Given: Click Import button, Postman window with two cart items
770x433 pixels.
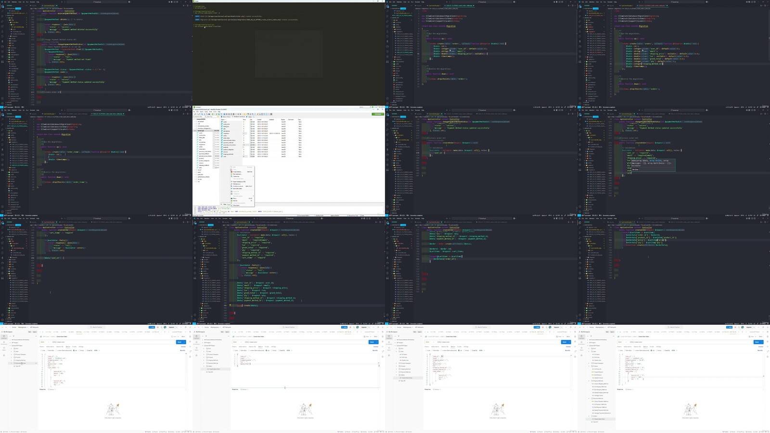Looking at the screenshot, I should click(x=35, y=332).
